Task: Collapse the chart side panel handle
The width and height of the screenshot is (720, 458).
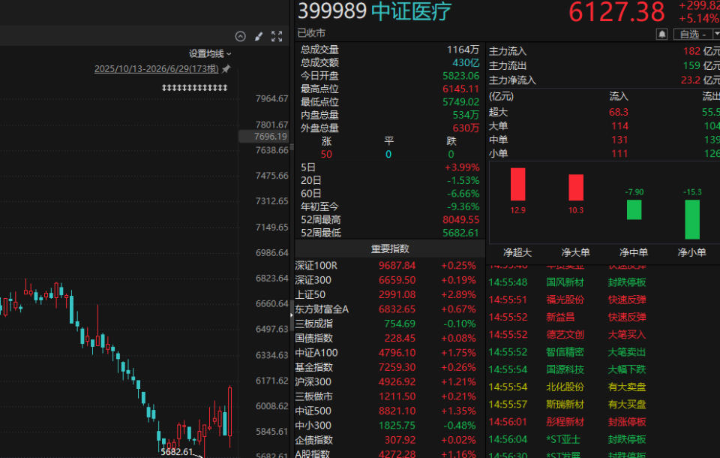Action: click(x=291, y=315)
